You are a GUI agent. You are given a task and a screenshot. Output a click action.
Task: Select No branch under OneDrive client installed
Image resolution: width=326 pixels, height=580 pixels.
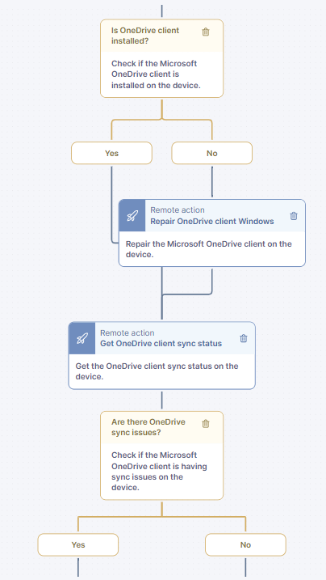coord(212,153)
